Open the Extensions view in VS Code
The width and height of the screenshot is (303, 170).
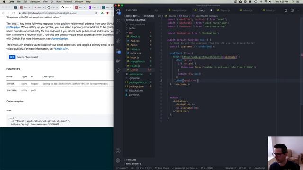tap(118, 41)
